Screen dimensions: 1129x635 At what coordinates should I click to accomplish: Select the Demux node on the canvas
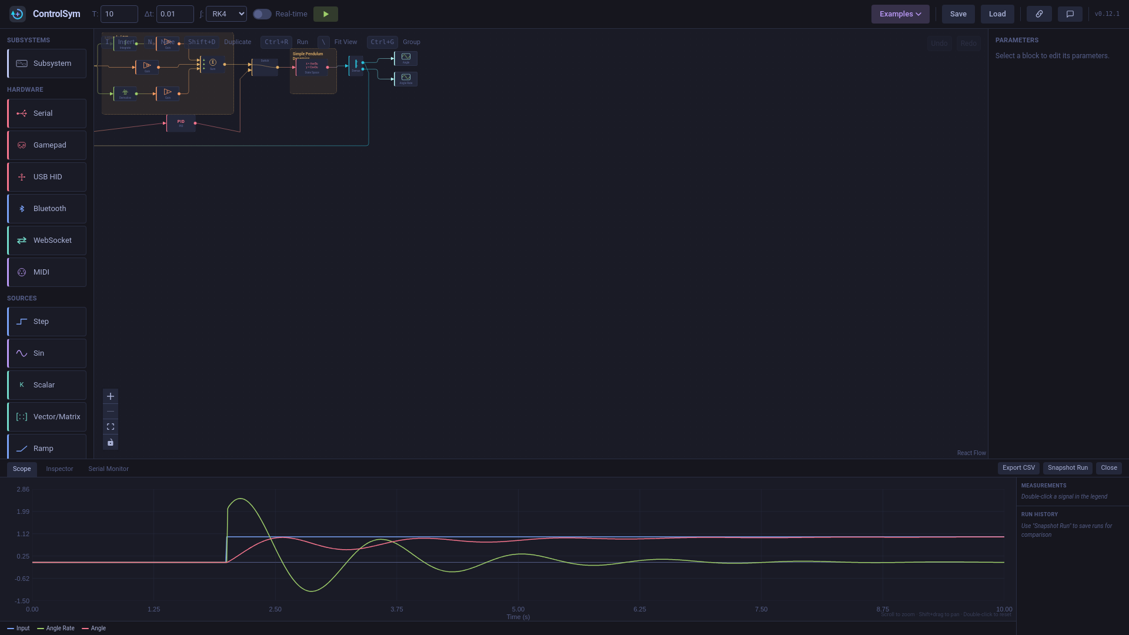click(356, 66)
